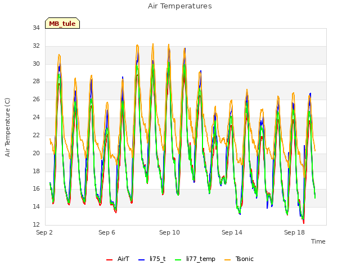Click the Air Temperatures chart title
360x270 pixels.
point(180,6)
